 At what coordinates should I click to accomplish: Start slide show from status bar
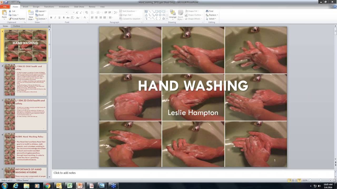coord(299,180)
